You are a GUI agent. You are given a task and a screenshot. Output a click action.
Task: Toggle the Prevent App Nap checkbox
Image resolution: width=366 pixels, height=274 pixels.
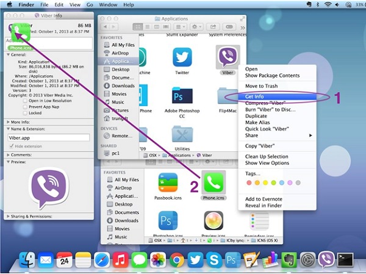pyautogui.click(x=25, y=107)
